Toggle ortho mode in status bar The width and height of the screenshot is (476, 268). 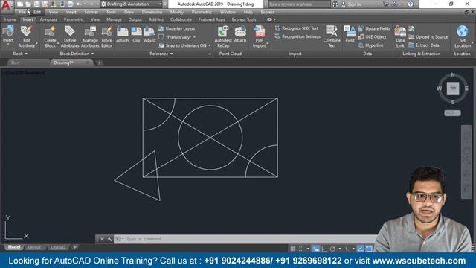[324, 249]
